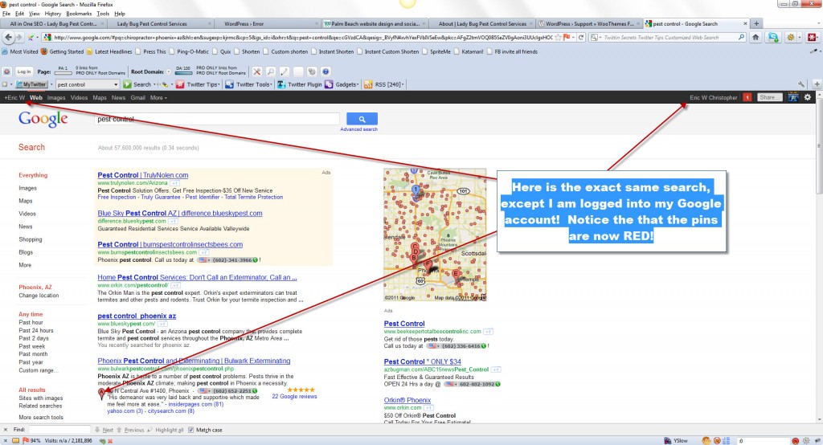
Task: Open the Bookmarks menu
Action: (79, 14)
